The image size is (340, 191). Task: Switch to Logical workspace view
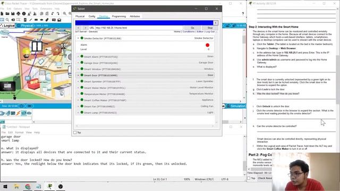(8, 25)
